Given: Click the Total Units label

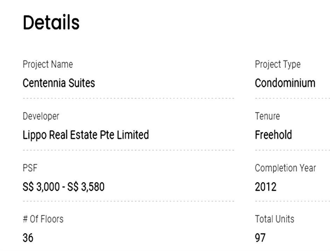Looking at the screenshot, I should [274, 219].
